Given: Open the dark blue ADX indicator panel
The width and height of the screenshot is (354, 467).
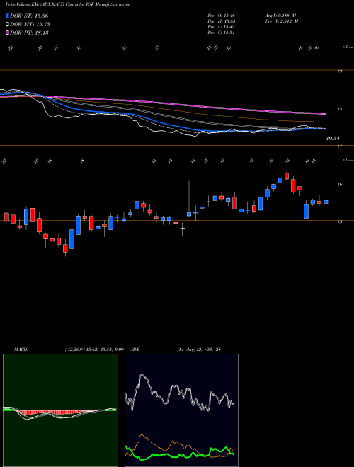Looking at the screenshot, I should (x=181, y=410).
